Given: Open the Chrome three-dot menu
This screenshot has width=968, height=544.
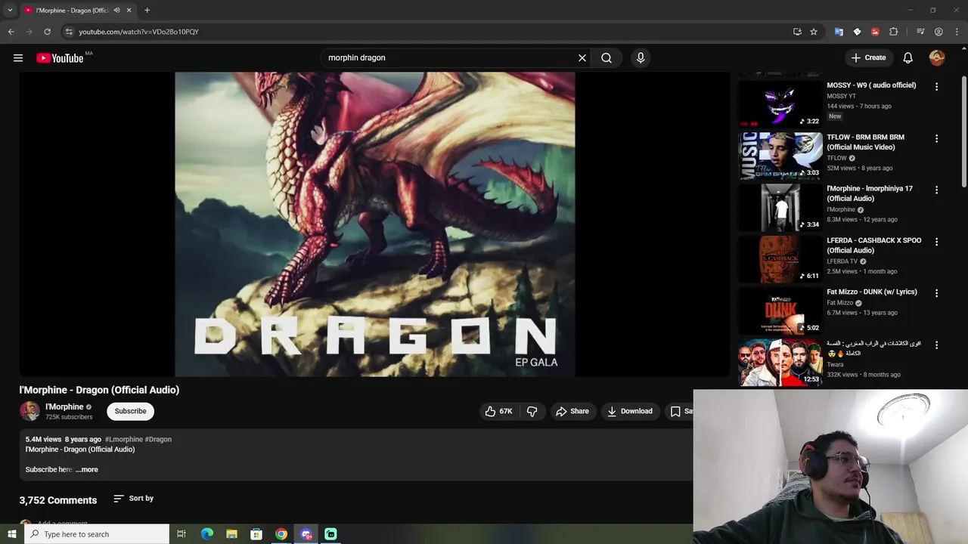Looking at the screenshot, I should 957,32.
